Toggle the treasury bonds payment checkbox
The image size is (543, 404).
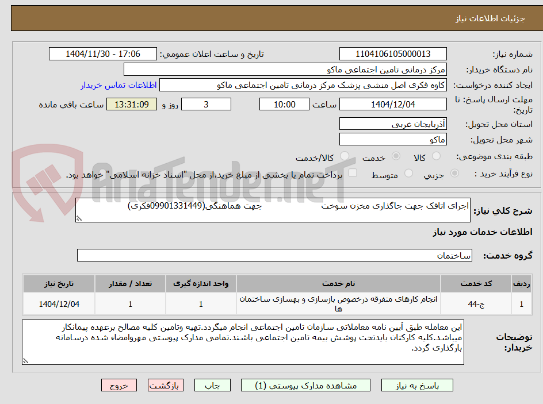click(x=353, y=172)
